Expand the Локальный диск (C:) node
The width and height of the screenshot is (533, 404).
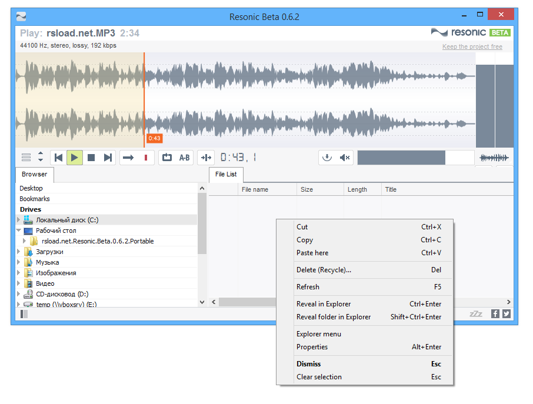pos(19,220)
